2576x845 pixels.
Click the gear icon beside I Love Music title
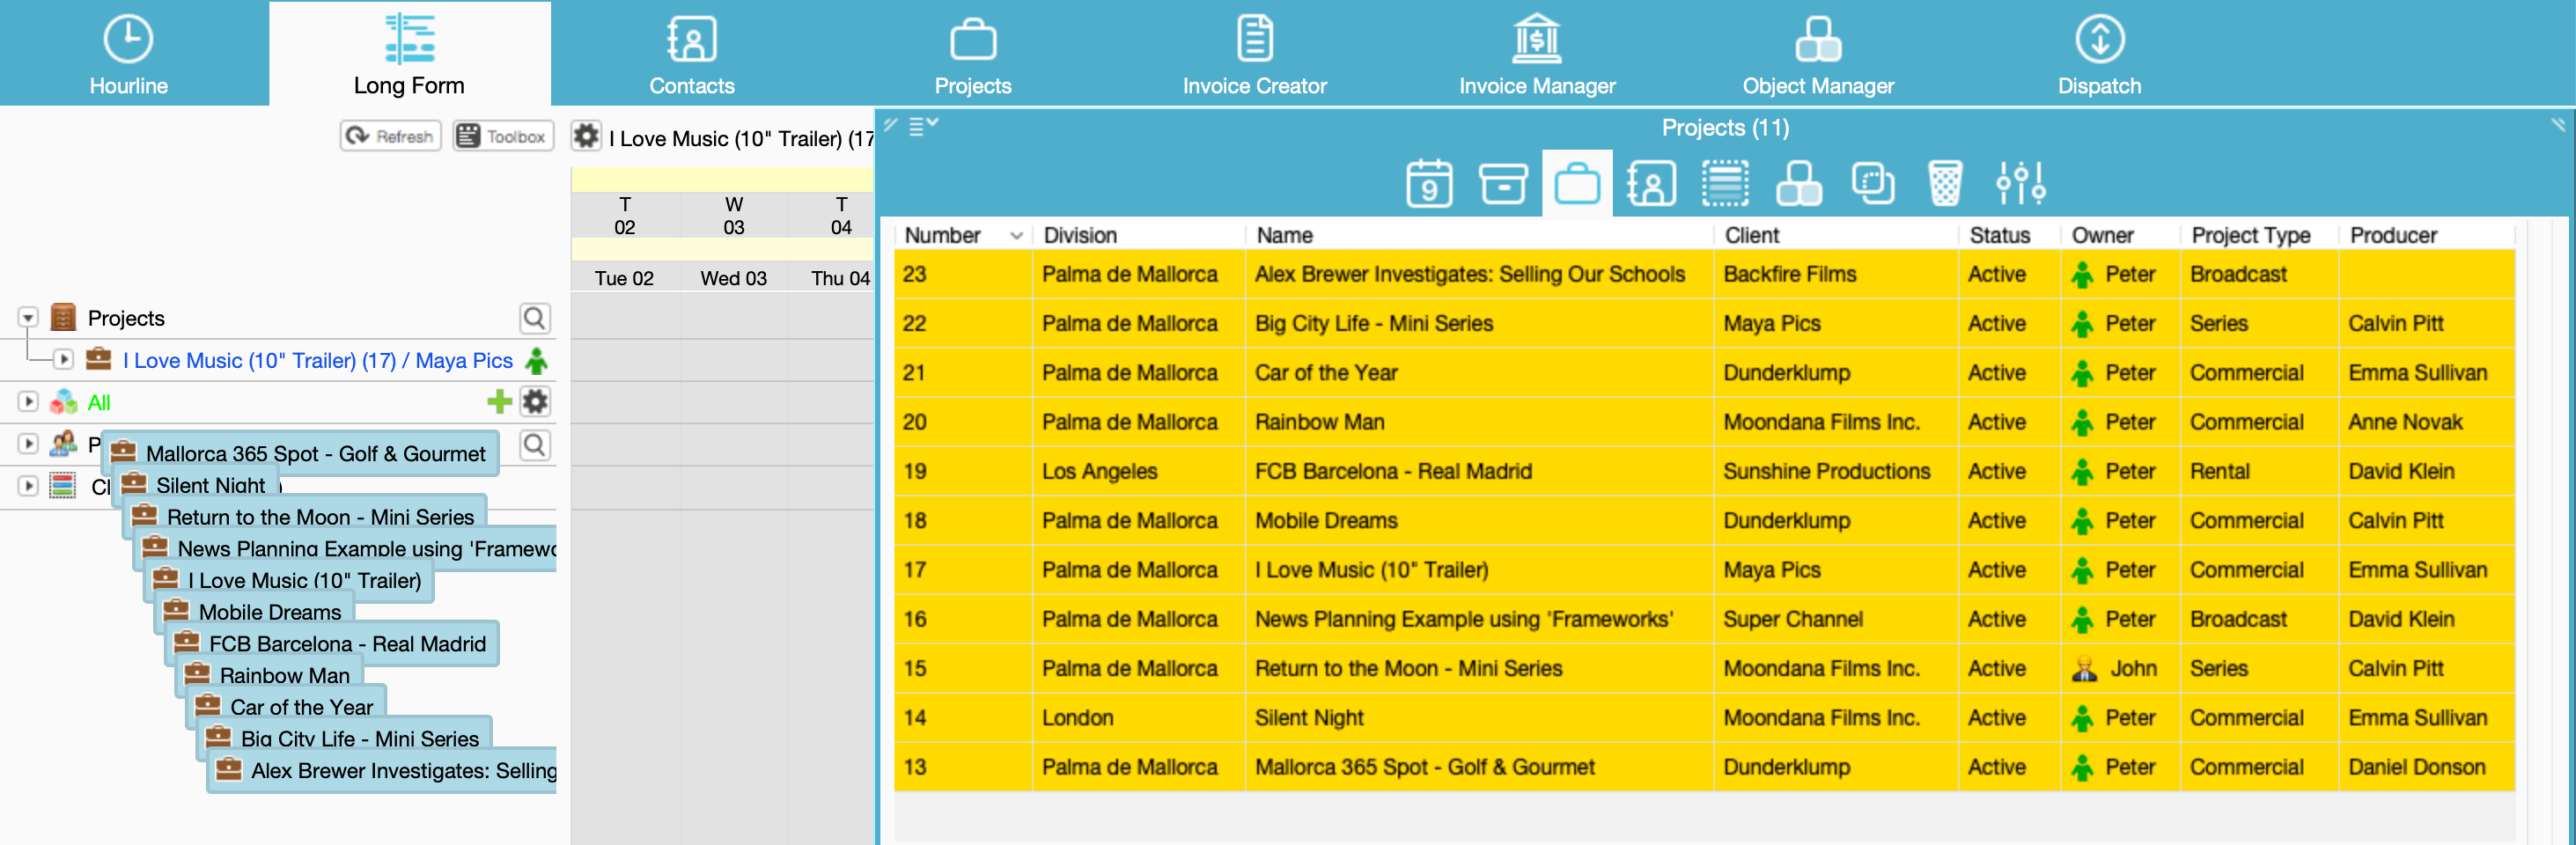[586, 136]
